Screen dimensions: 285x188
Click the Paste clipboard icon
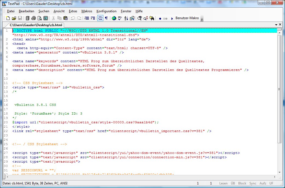click(65, 18)
